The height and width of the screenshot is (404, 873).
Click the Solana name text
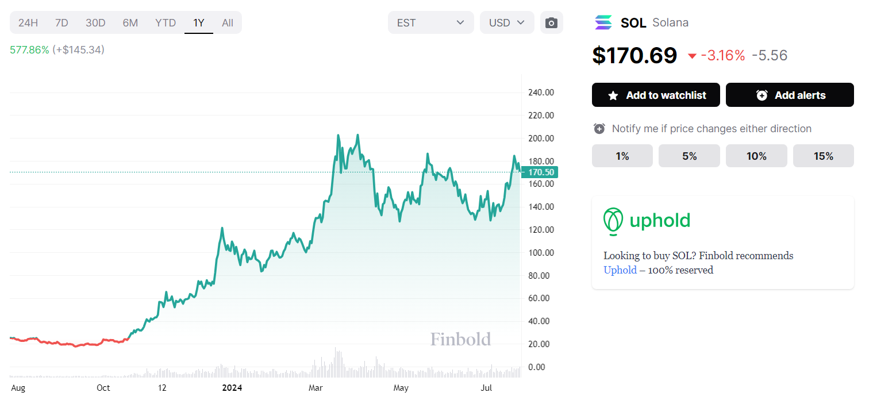pyautogui.click(x=670, y=23)
